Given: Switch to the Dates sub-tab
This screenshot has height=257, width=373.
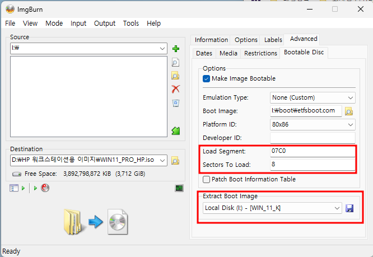Looking at the screenshot, I should coord(204,53).
